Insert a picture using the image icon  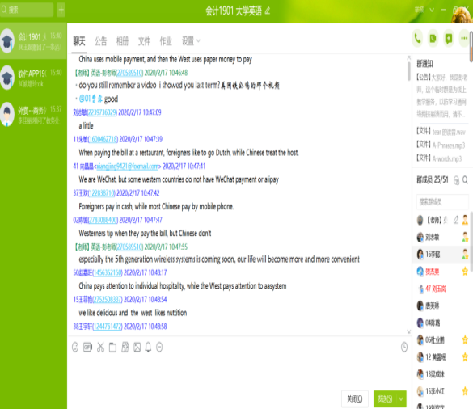[x=137, y=348]
